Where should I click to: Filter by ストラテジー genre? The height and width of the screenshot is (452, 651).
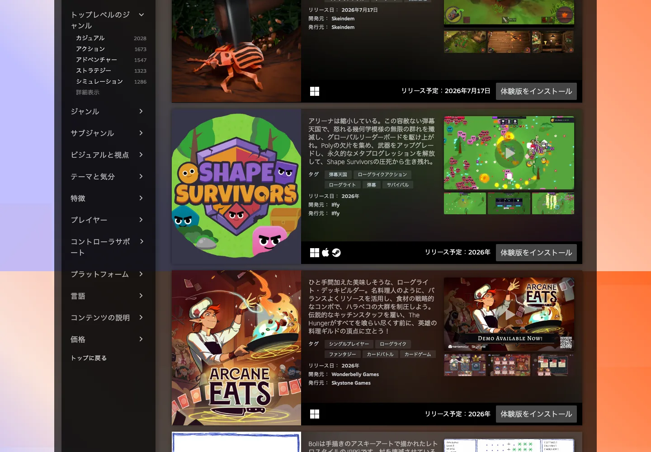[x=111, y=71]
